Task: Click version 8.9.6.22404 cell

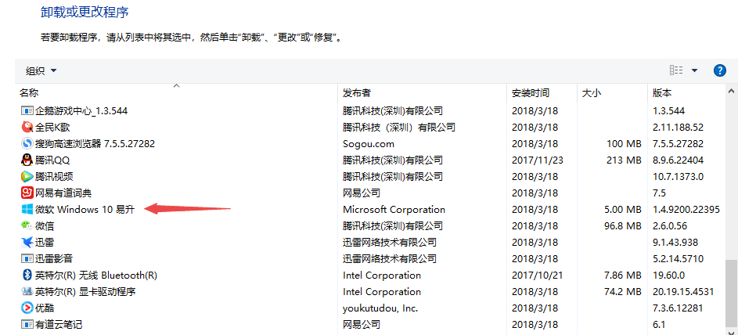Action: pyautogui.click(x=679, y=160)
